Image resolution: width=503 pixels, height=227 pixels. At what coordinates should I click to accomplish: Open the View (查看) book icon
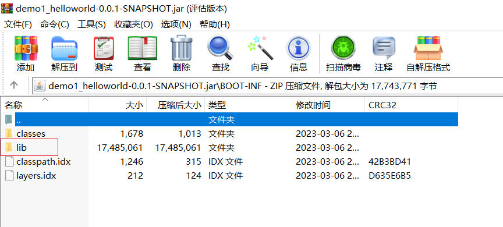pos(143,53)
